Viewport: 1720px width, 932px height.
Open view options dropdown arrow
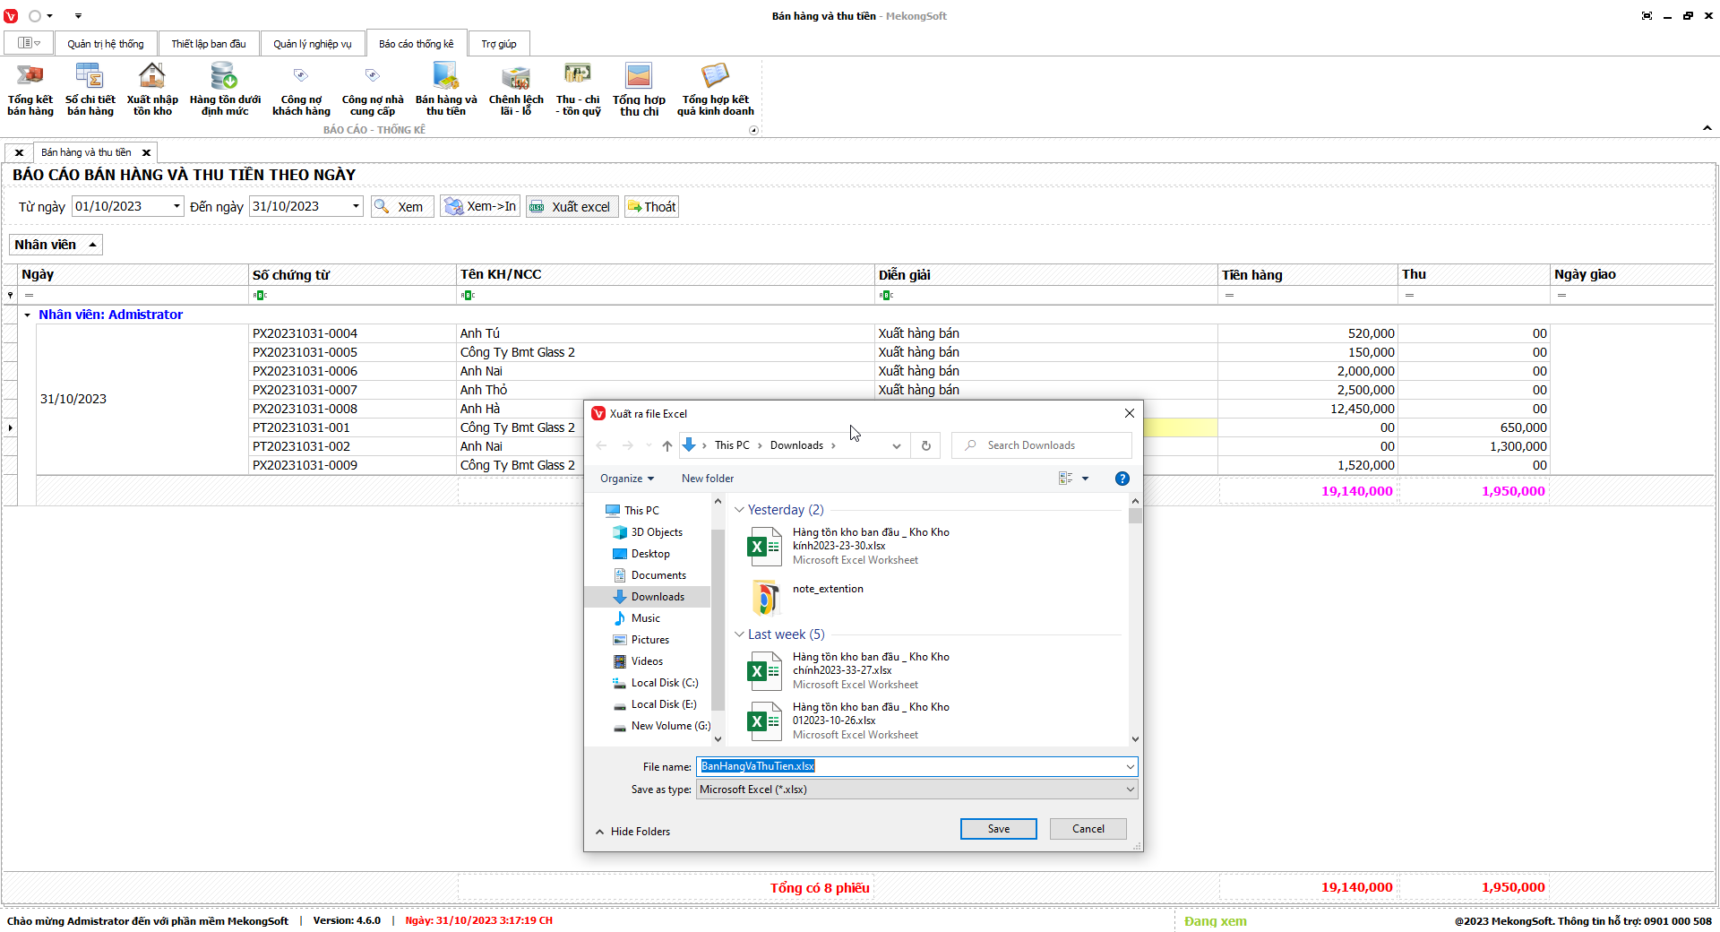point(1085,479)
